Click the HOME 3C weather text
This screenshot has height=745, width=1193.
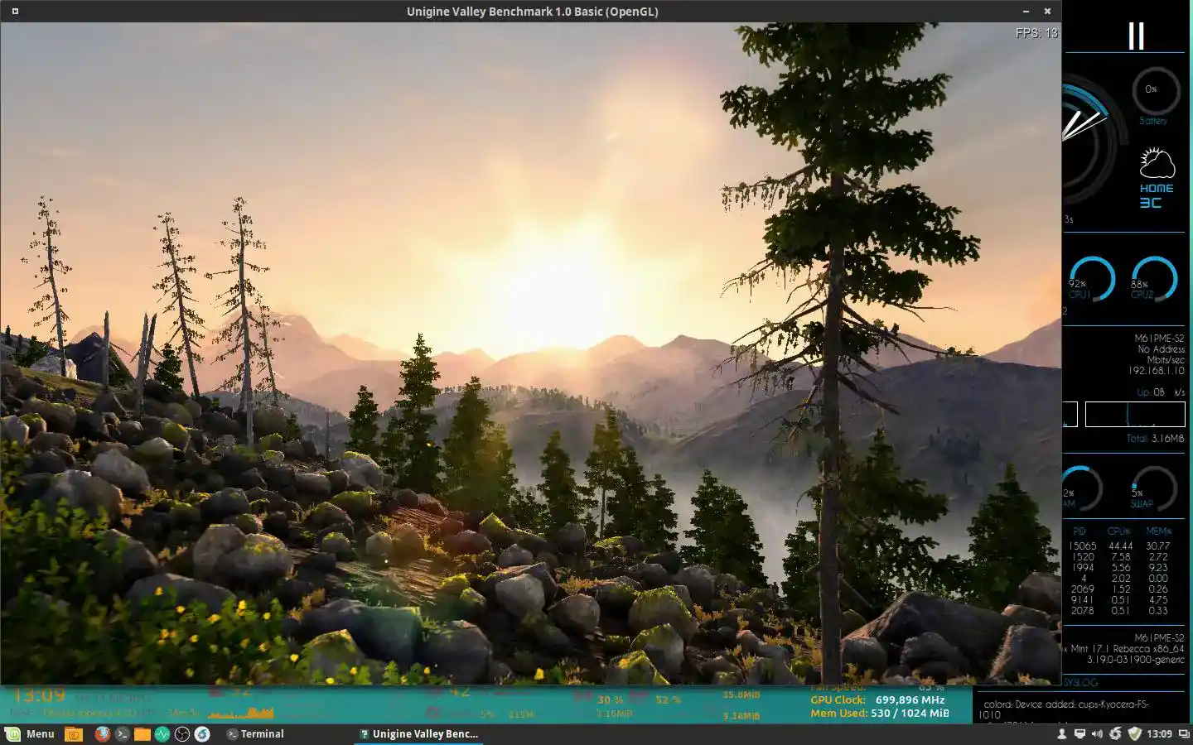tap(1156, 195)
